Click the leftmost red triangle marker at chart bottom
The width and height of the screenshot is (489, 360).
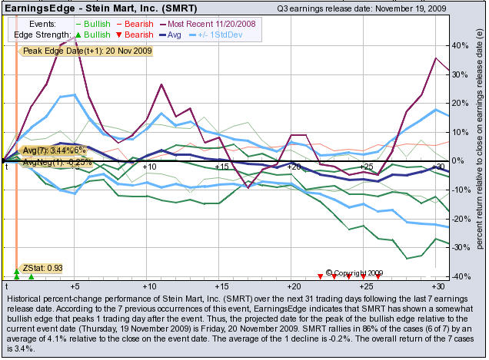[x=321, y=276]
